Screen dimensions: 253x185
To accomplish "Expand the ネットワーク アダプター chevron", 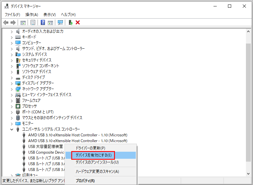I will point(12,89).
